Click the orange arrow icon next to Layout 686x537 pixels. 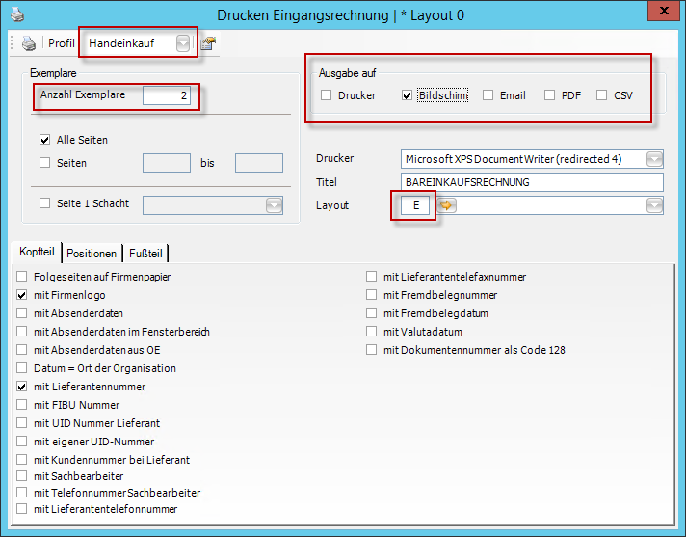(447, 205)
